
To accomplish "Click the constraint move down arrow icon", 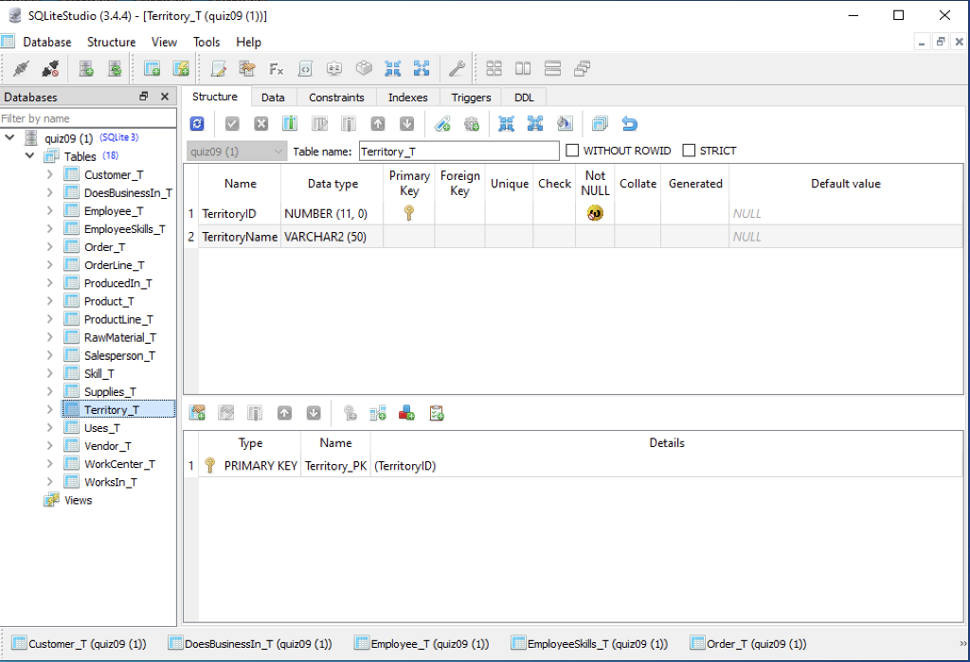I will pos(314,413).
